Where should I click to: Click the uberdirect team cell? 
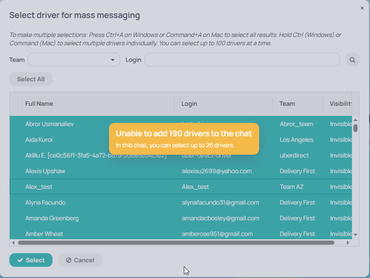(x=294, y=156)
